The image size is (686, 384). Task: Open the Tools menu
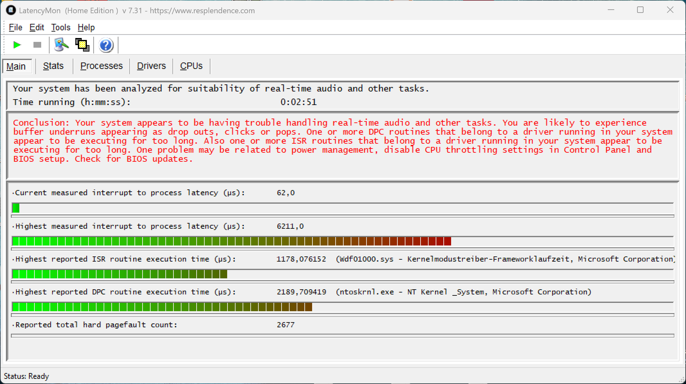coord(60,27)
